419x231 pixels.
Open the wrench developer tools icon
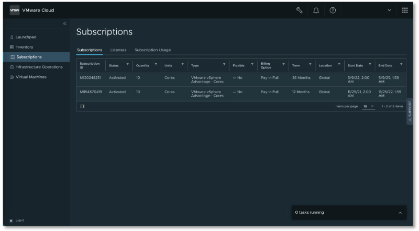pyautogui.click(x=299, y=10)
